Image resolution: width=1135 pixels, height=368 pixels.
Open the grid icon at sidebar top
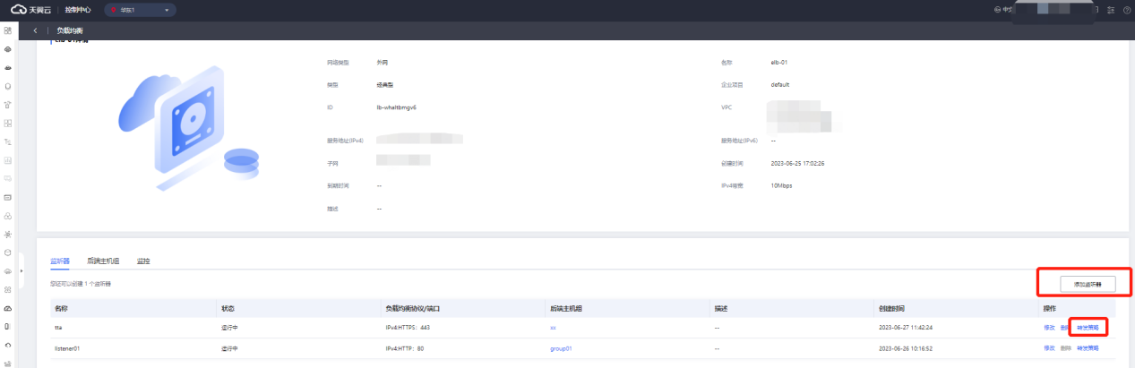pyautogui.click(x=8, y=30)
